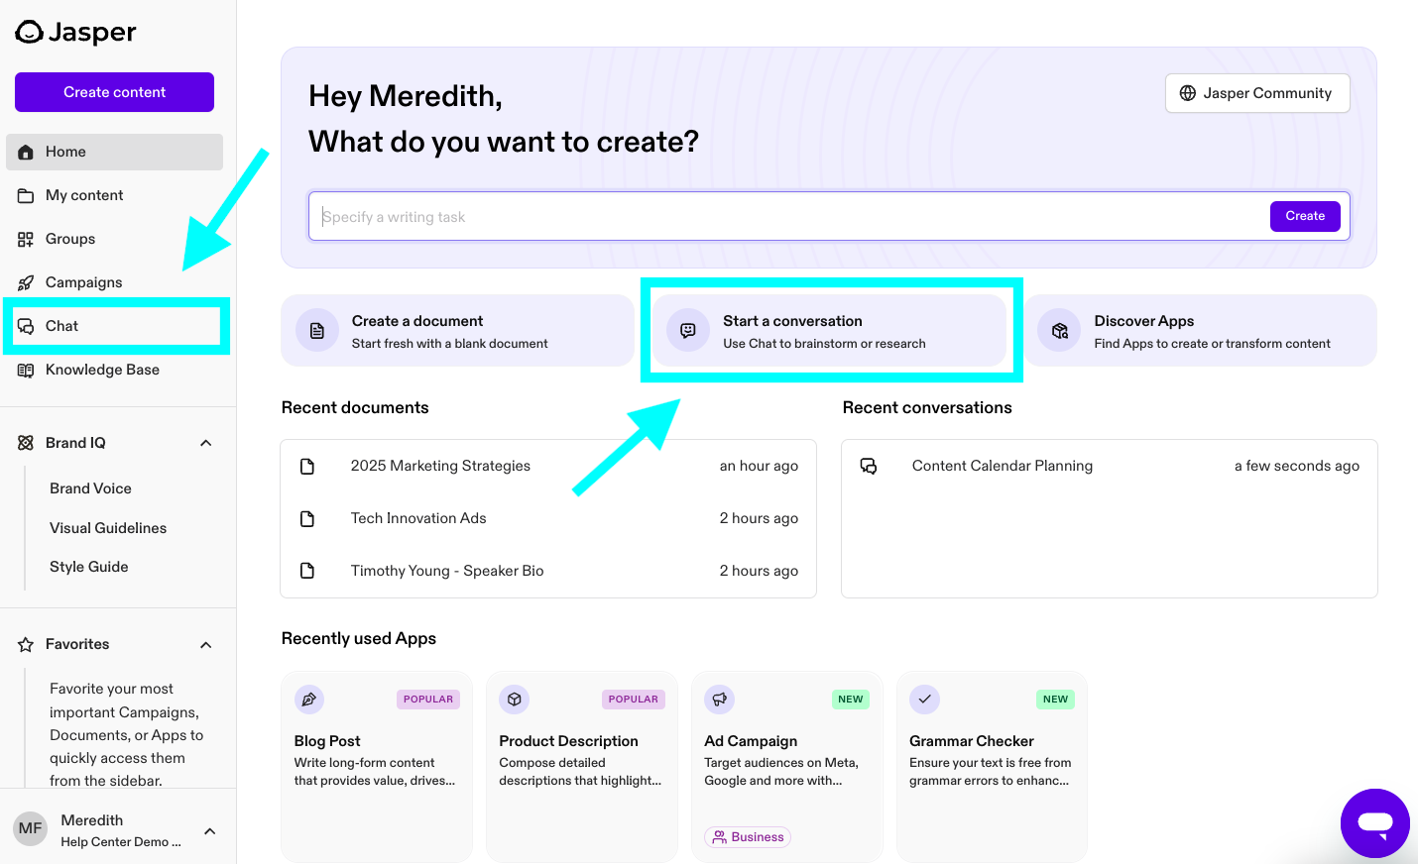Screen dimensions: 1418x864
Task: Open the chat support bubble icon
Action: point(1375,822)
